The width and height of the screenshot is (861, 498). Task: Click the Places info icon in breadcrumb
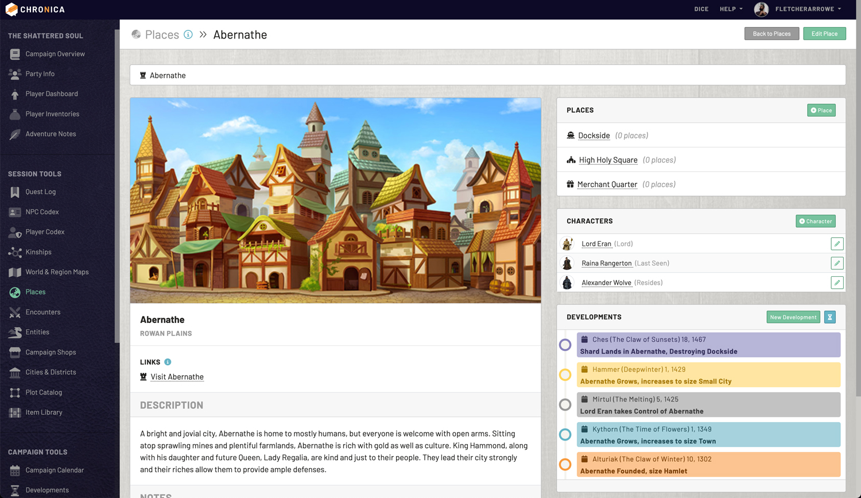pyautogui.click(x=188, y=34)
